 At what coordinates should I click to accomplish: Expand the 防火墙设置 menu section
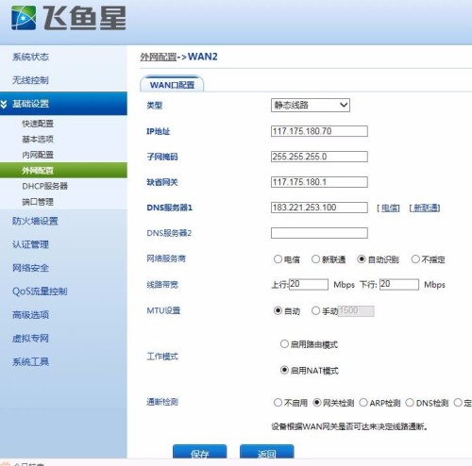35,221
